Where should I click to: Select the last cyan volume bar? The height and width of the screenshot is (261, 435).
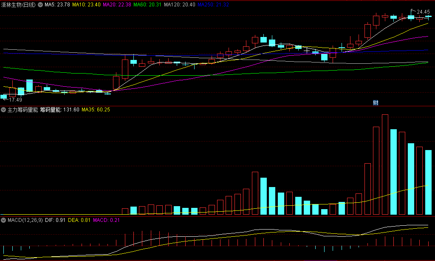428,182
